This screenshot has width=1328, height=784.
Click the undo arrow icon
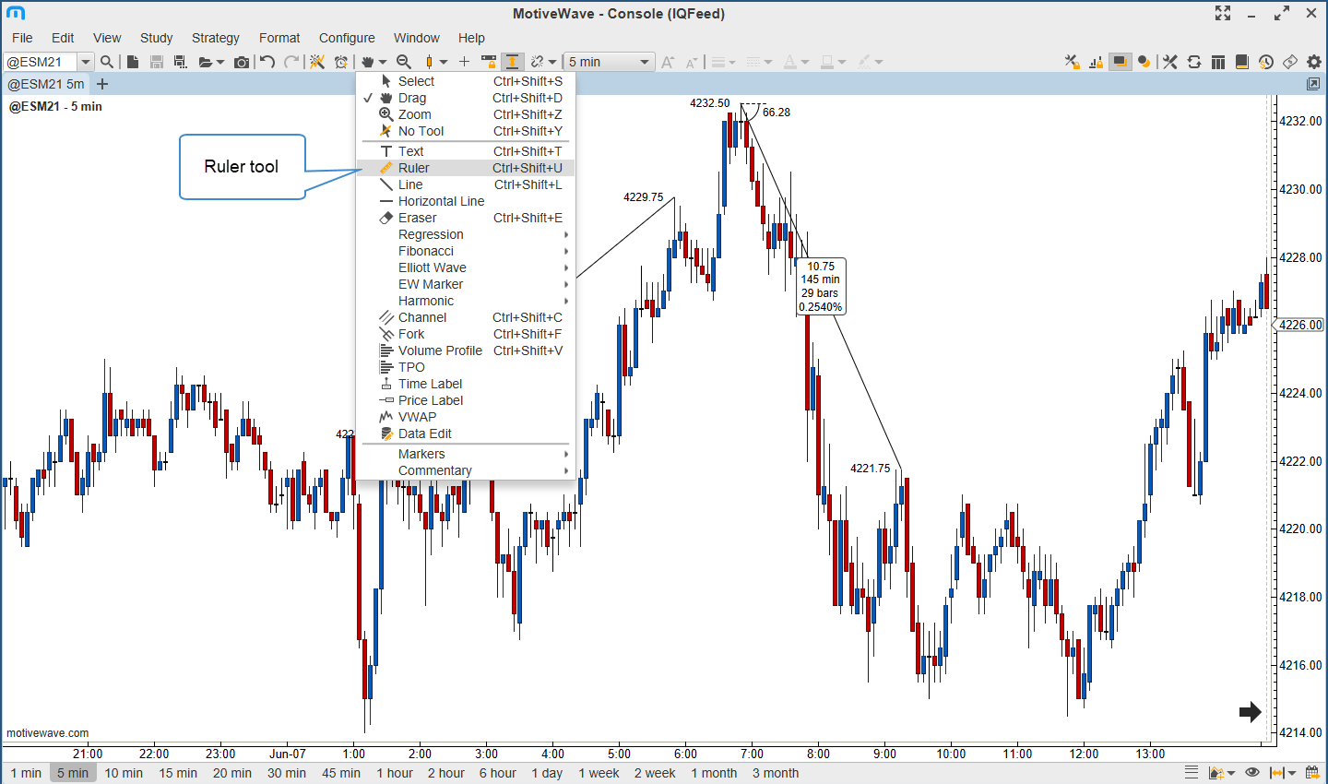coord(267,62)
